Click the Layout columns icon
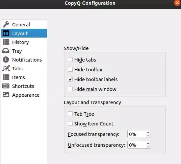This screenshot has width=181, height=164. 6,33
